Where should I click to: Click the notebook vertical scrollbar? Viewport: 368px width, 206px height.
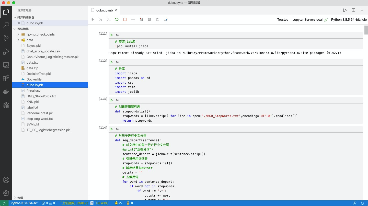[366, 30]
